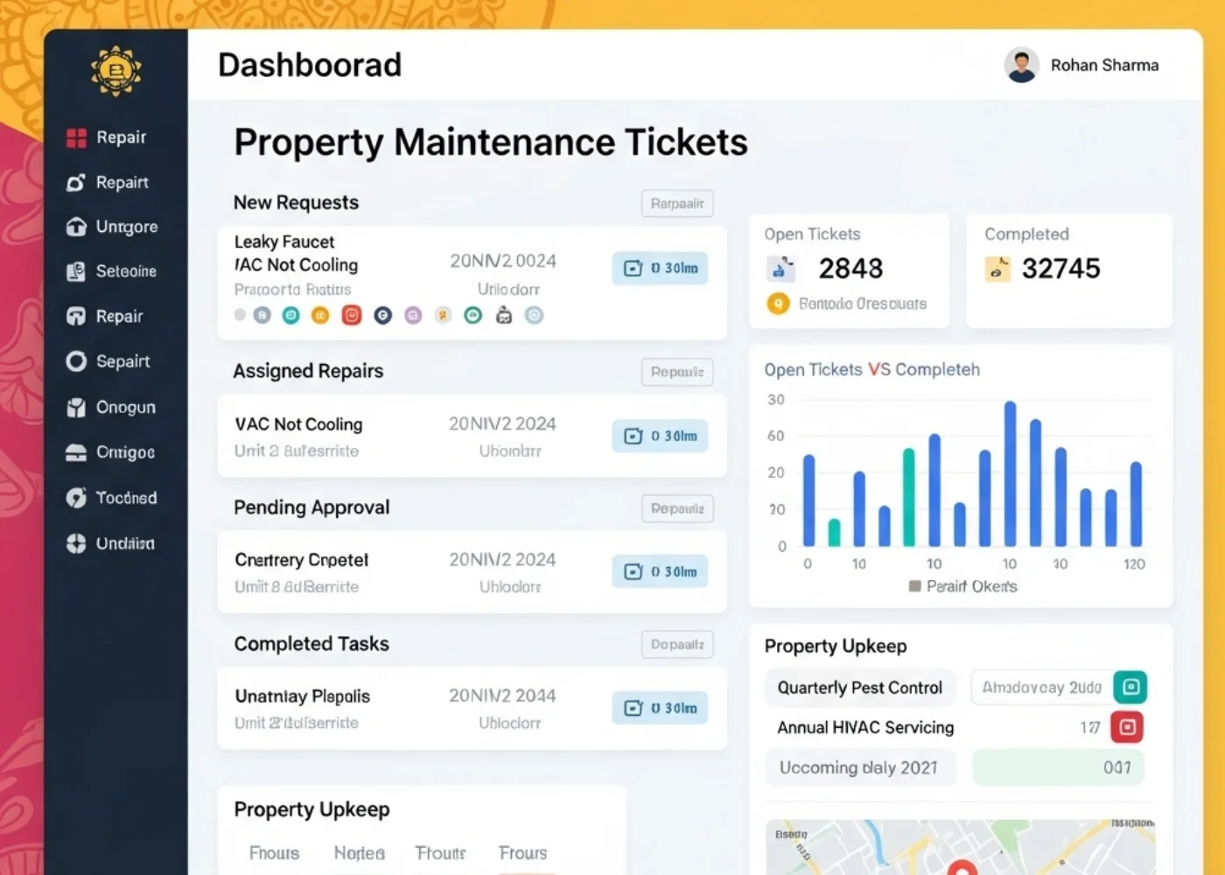Click the Open Tickets count icon
Image resolution: width=1225 pixels, height=875 pixels.
coord(780,269)
